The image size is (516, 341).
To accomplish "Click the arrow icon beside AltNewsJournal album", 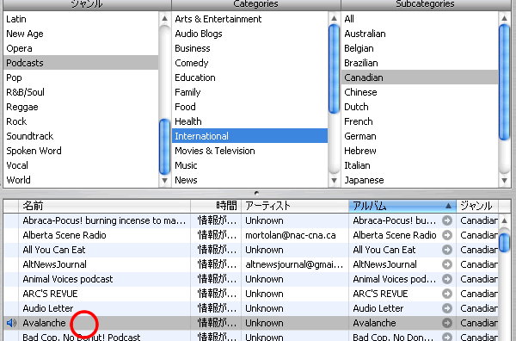I will click(447, 264).
